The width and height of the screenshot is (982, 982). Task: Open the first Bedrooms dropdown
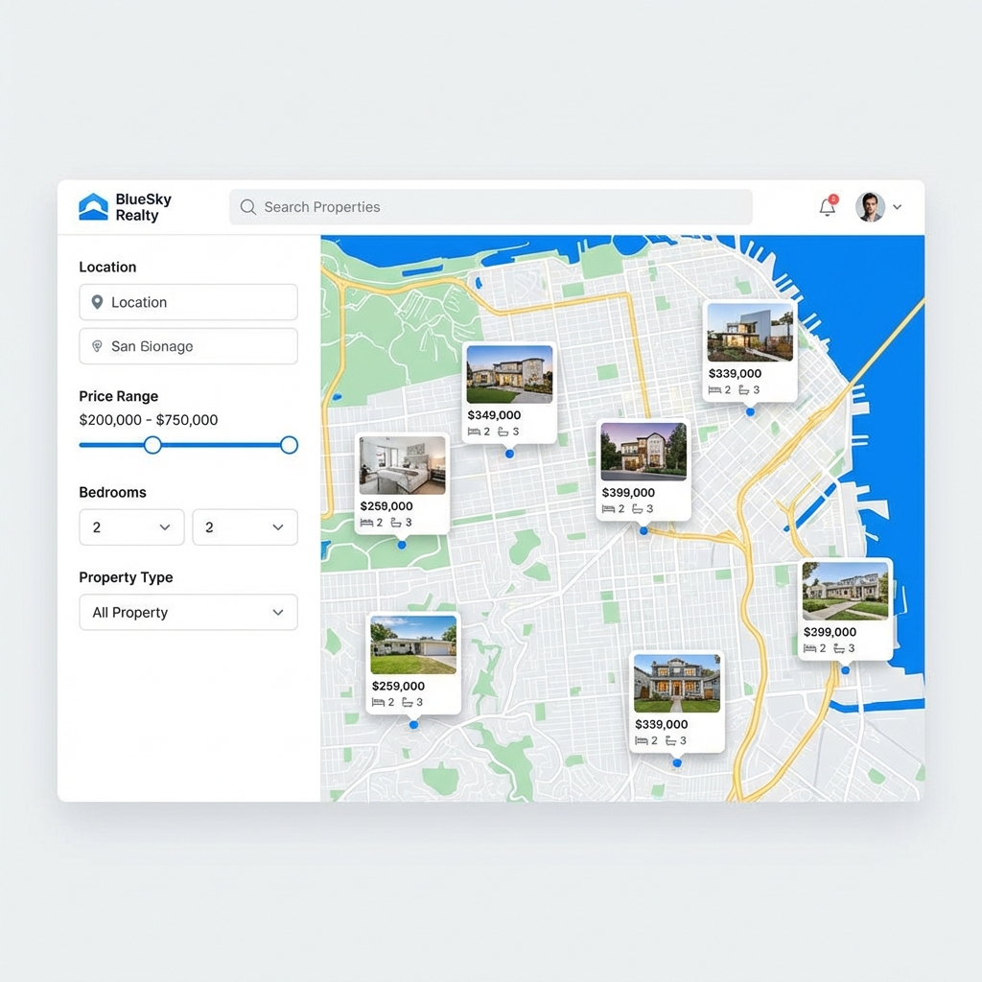[x=131, y=526]
